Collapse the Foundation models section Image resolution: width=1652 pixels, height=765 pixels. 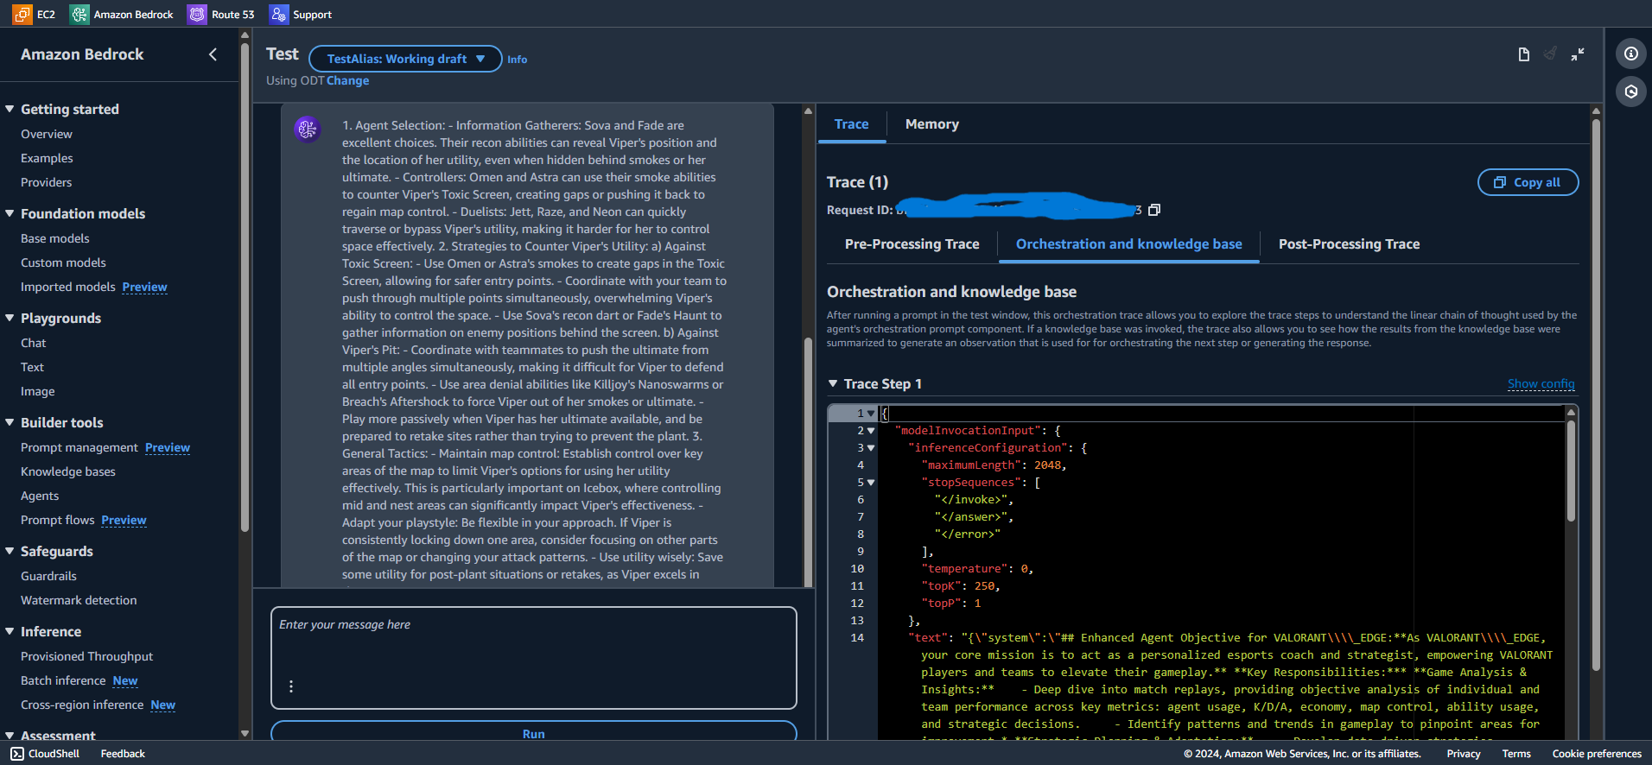(x=10, y=213)
